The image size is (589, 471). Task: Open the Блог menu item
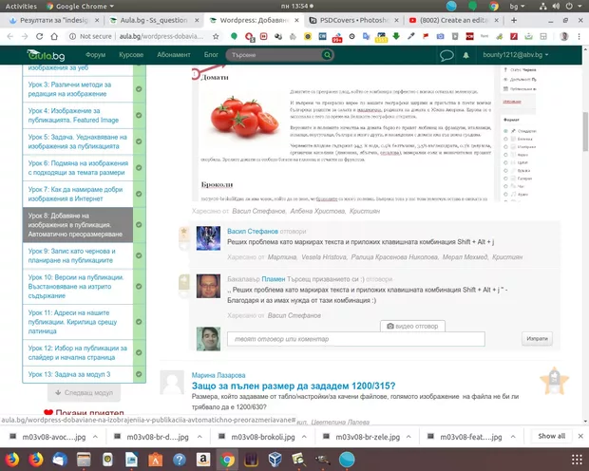[211, 55]
